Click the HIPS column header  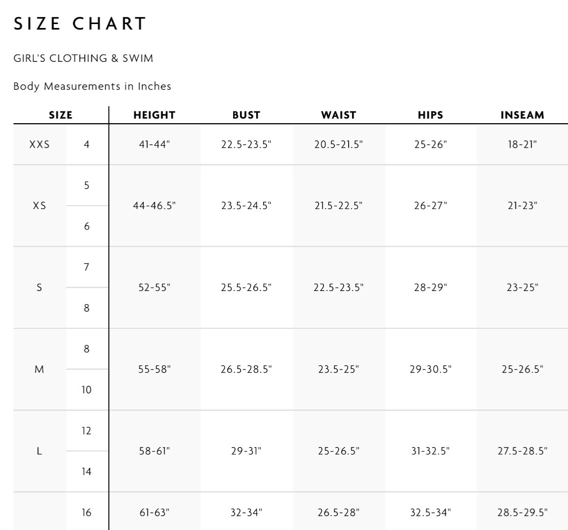430,115
